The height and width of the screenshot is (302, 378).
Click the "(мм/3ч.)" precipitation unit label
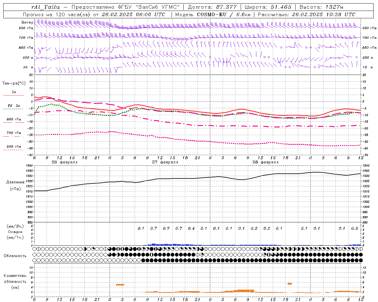pos(15,226)
